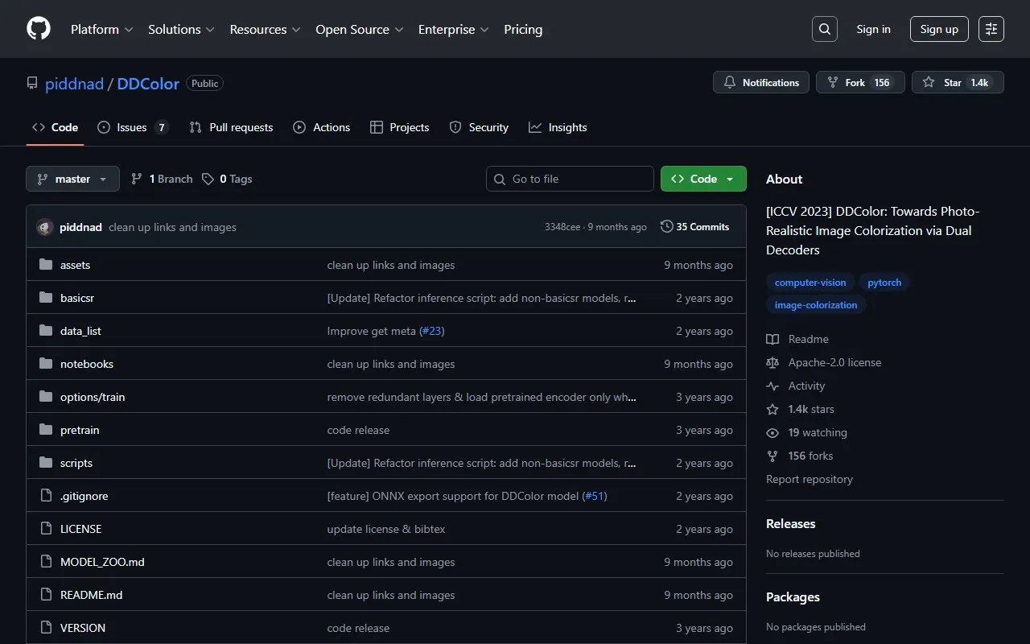Click the Sign up button

coord(939,29)
